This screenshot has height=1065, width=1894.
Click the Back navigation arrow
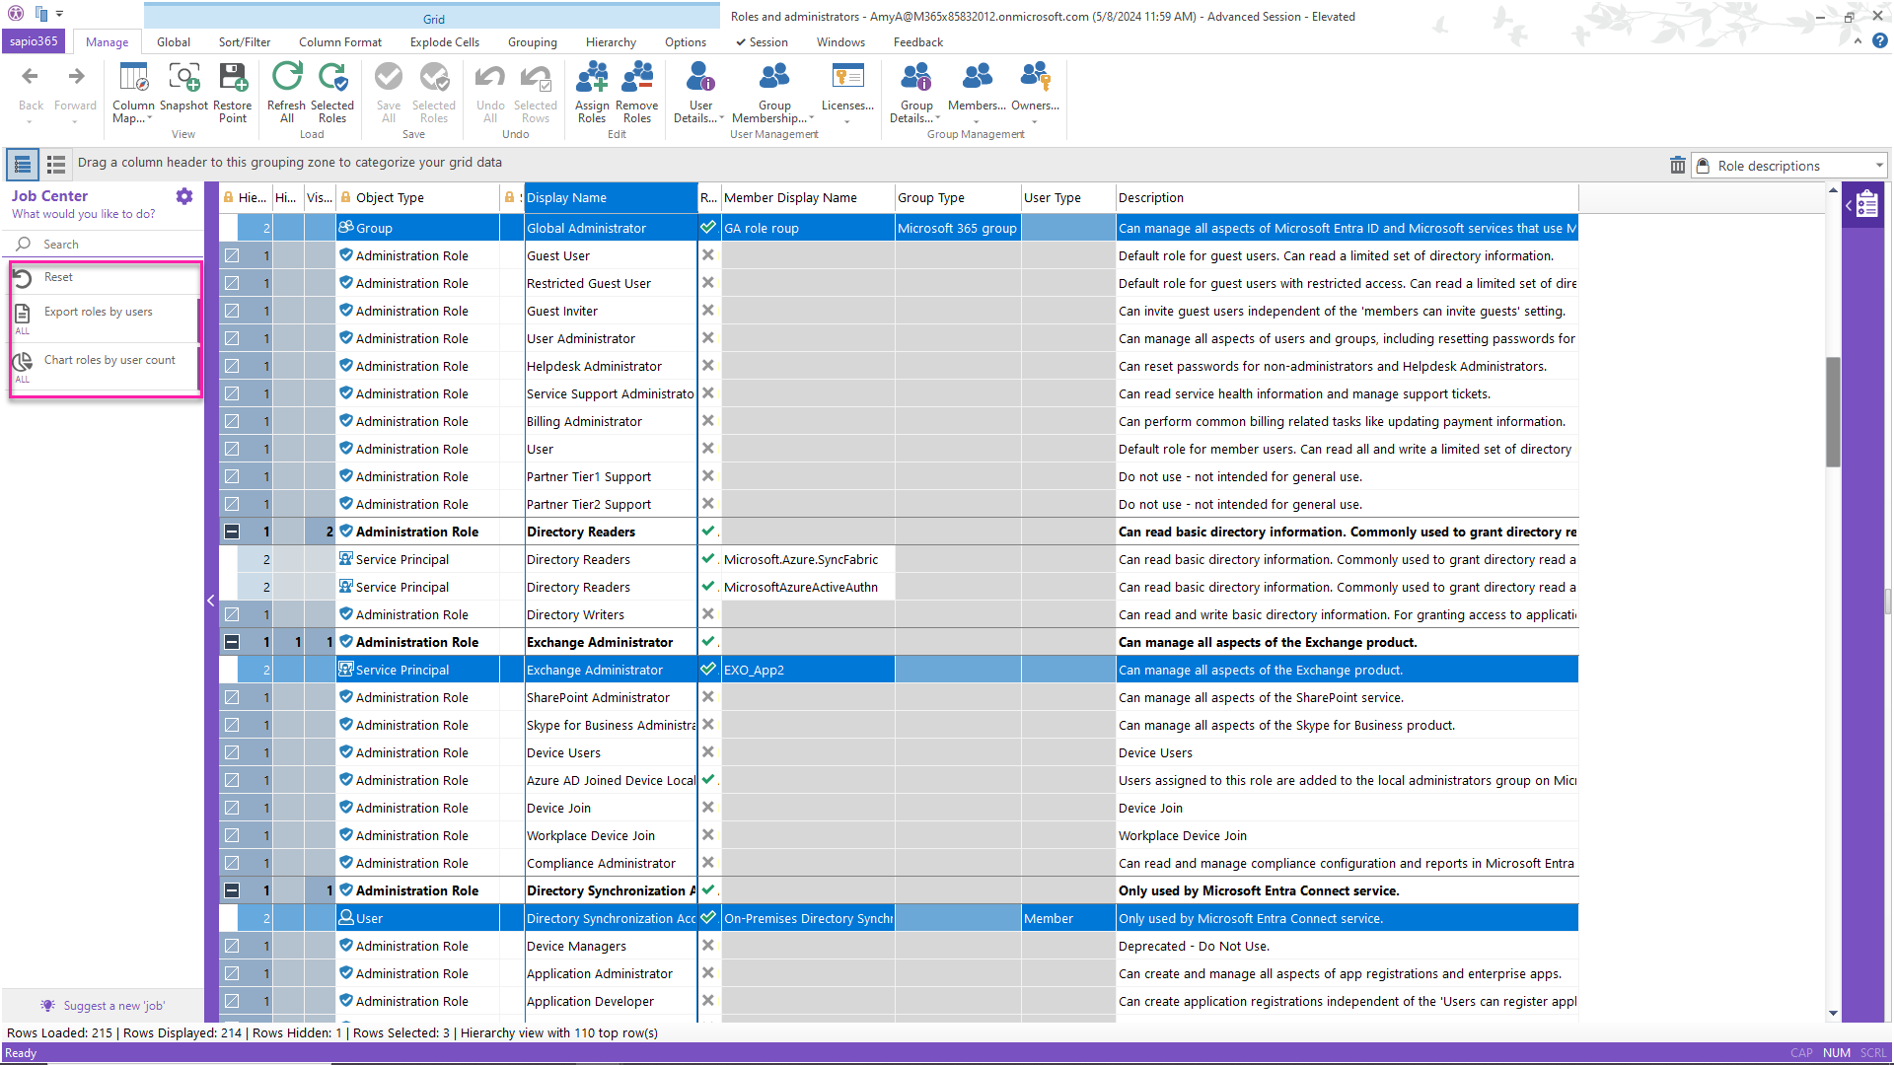(x=31, y=77)
